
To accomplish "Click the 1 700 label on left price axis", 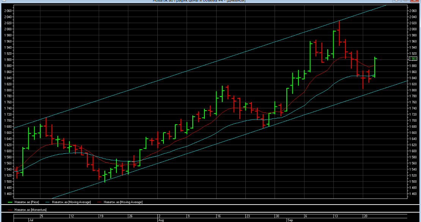I will click(8, 120).
